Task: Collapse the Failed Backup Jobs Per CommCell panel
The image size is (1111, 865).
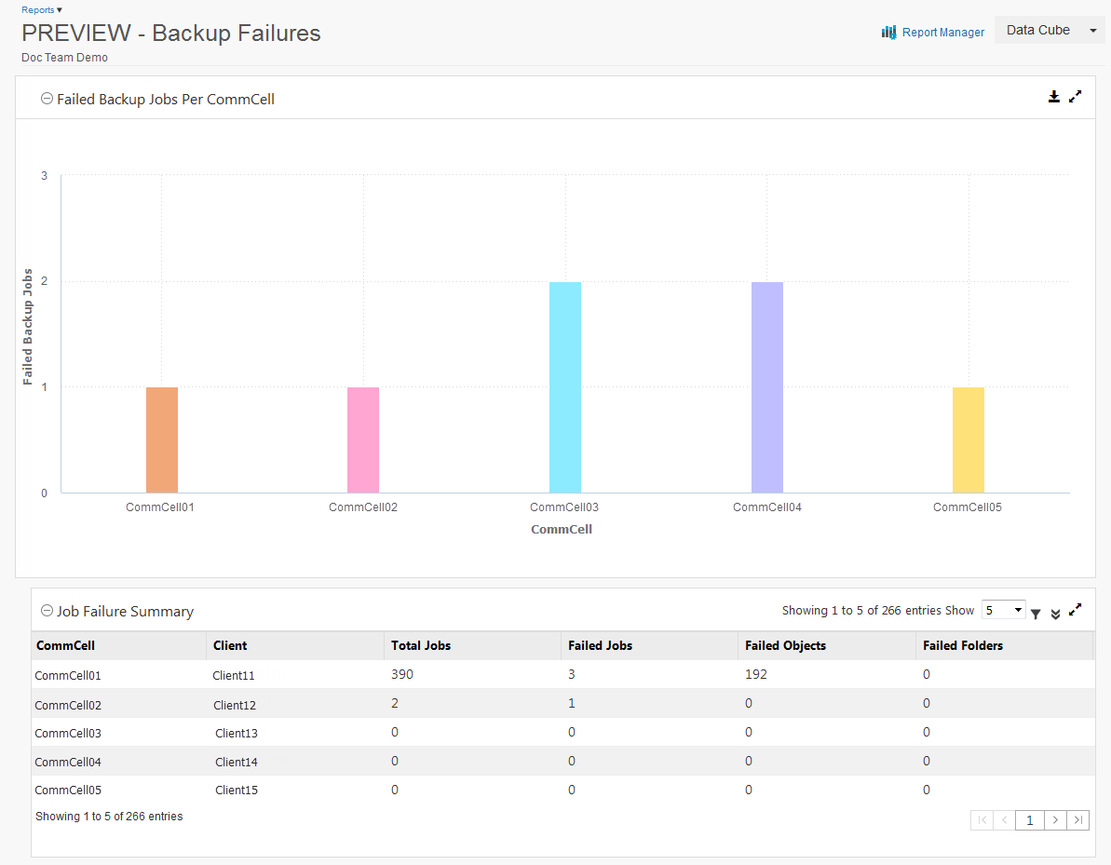Action: [x=47, y=99]
